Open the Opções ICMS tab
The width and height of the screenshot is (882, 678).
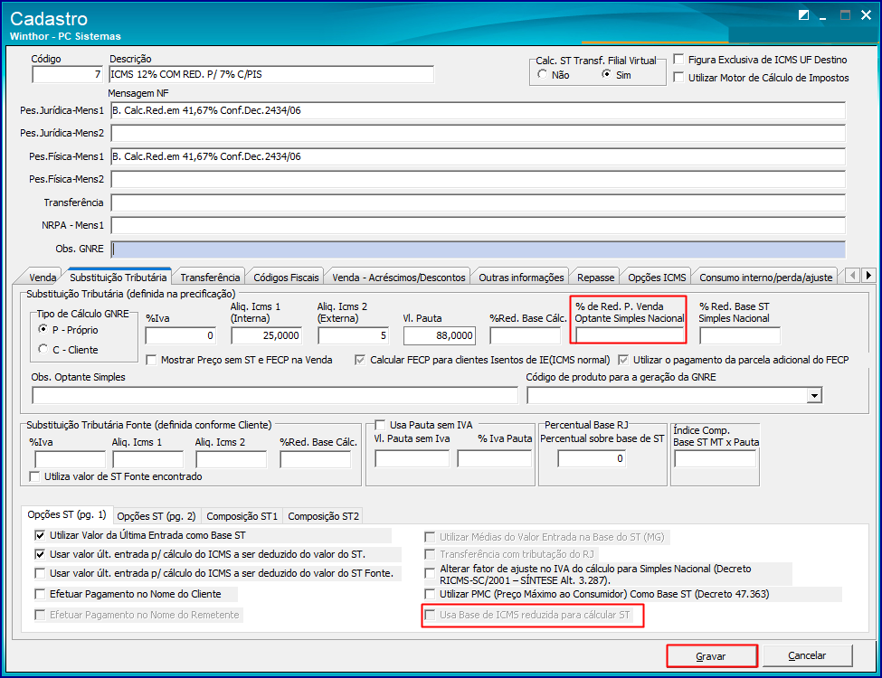657,278
